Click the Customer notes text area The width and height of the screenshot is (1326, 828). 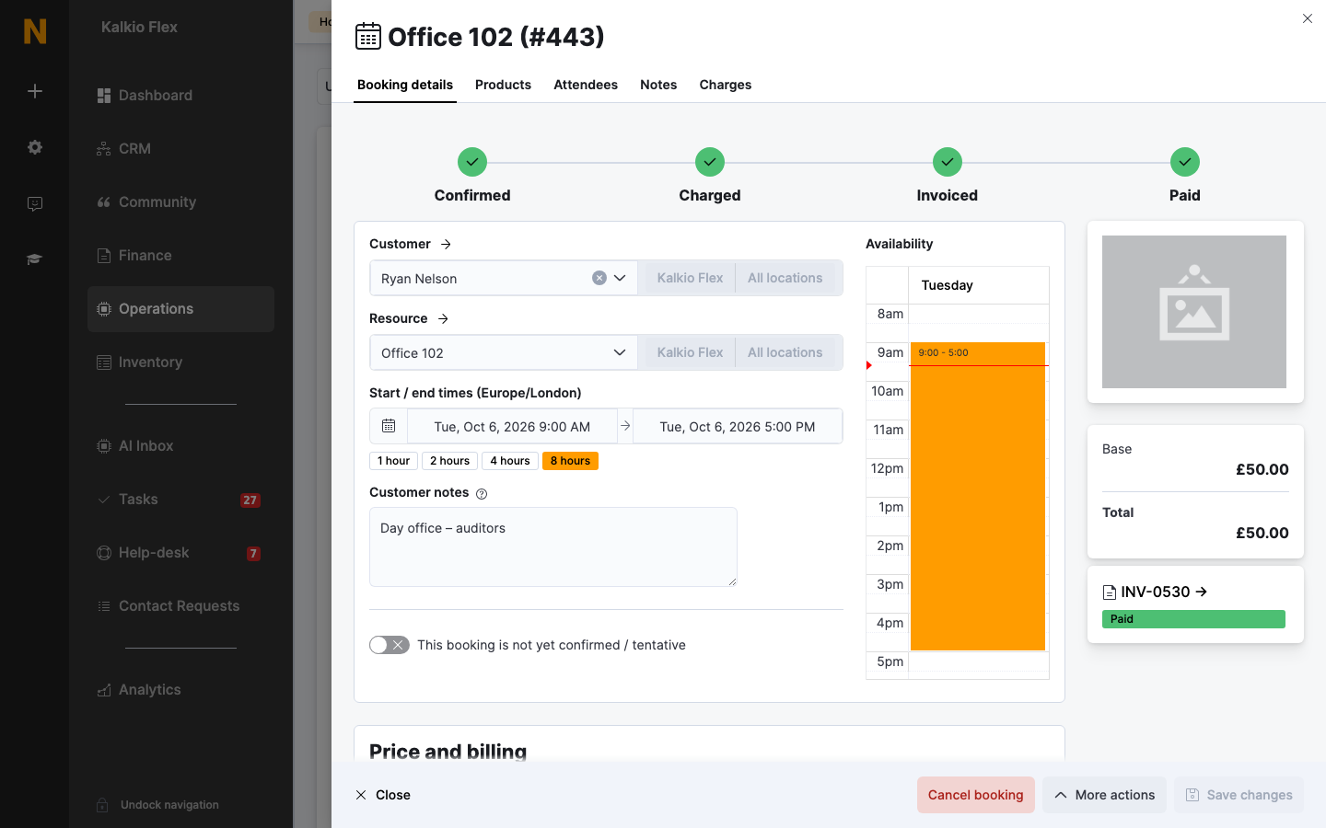[553, 546]
